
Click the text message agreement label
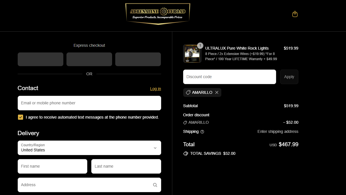(x=92, y=117)
